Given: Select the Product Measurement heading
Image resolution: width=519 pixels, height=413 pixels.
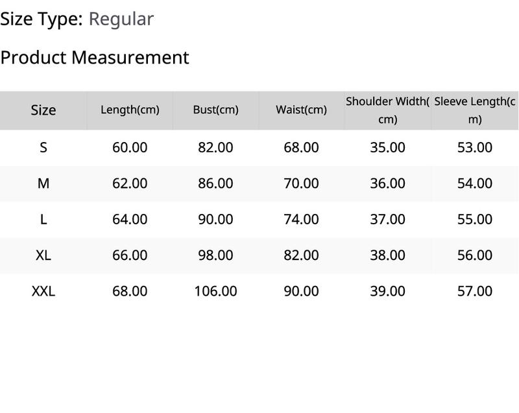Looking at the screenshot, I should pos(95,58).
